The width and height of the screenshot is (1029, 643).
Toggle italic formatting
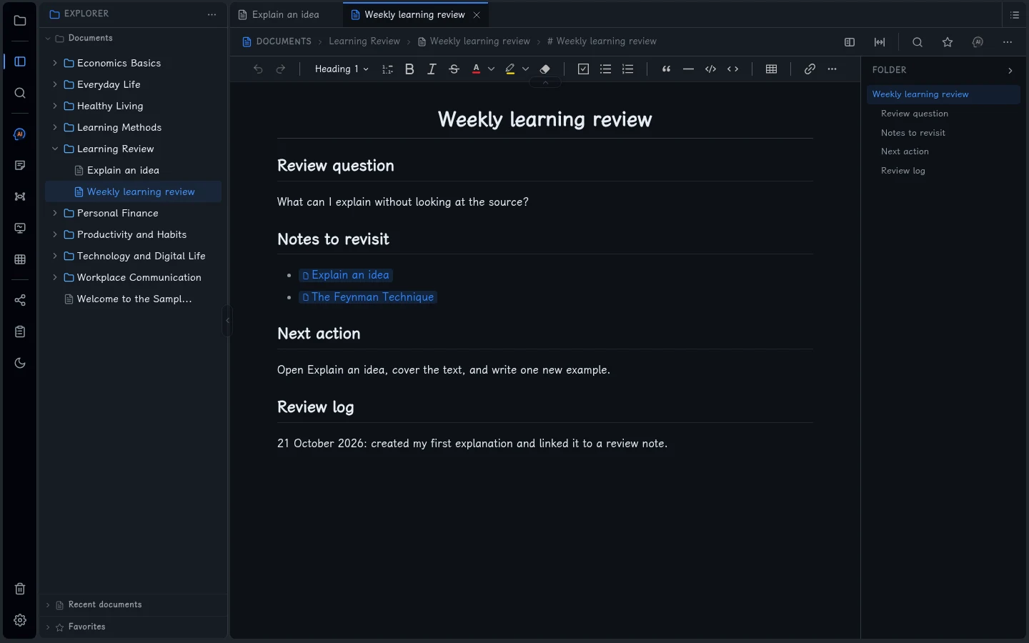[432, 69]
